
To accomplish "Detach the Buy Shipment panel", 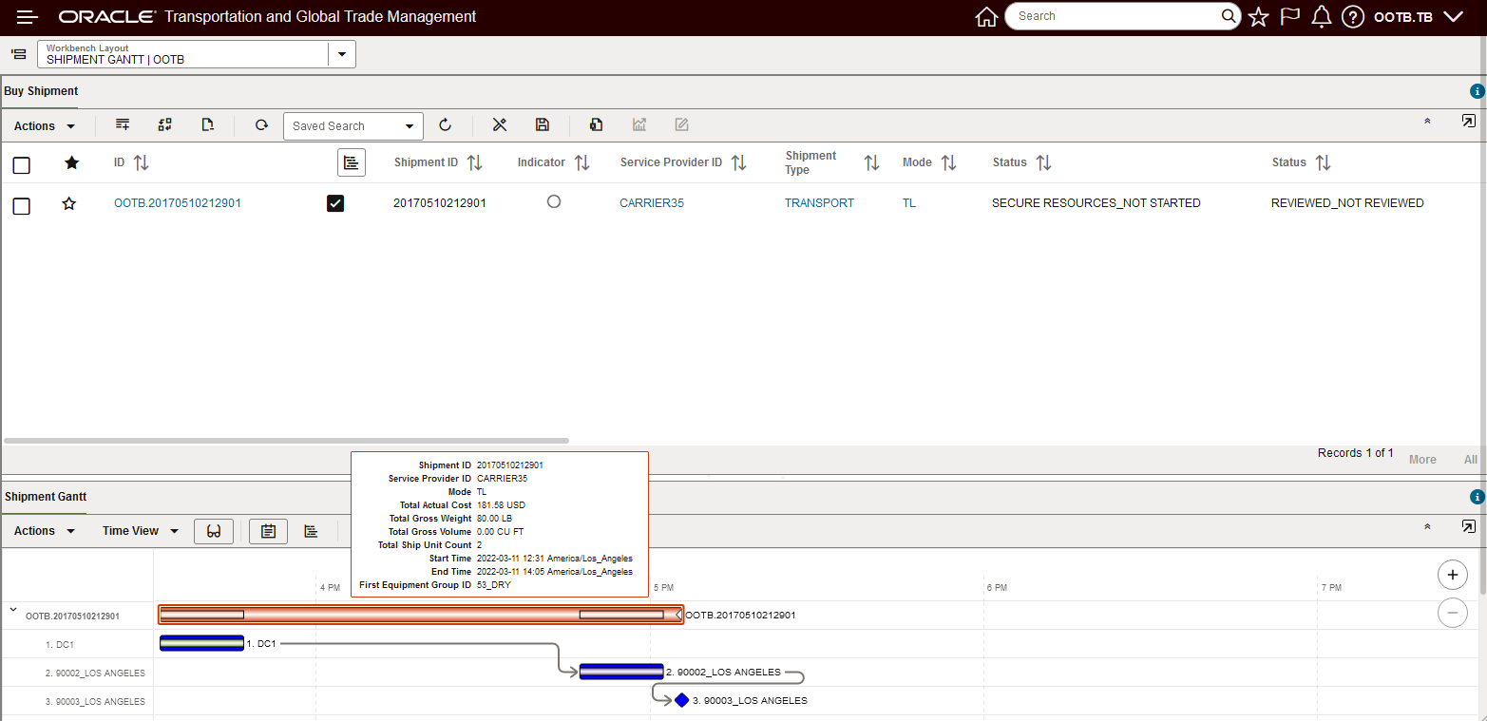I will [1468, 122].
